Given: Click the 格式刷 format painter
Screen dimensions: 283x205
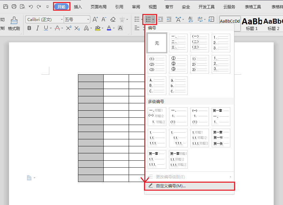Looking at the screenshot, I should tap(14, 23).
